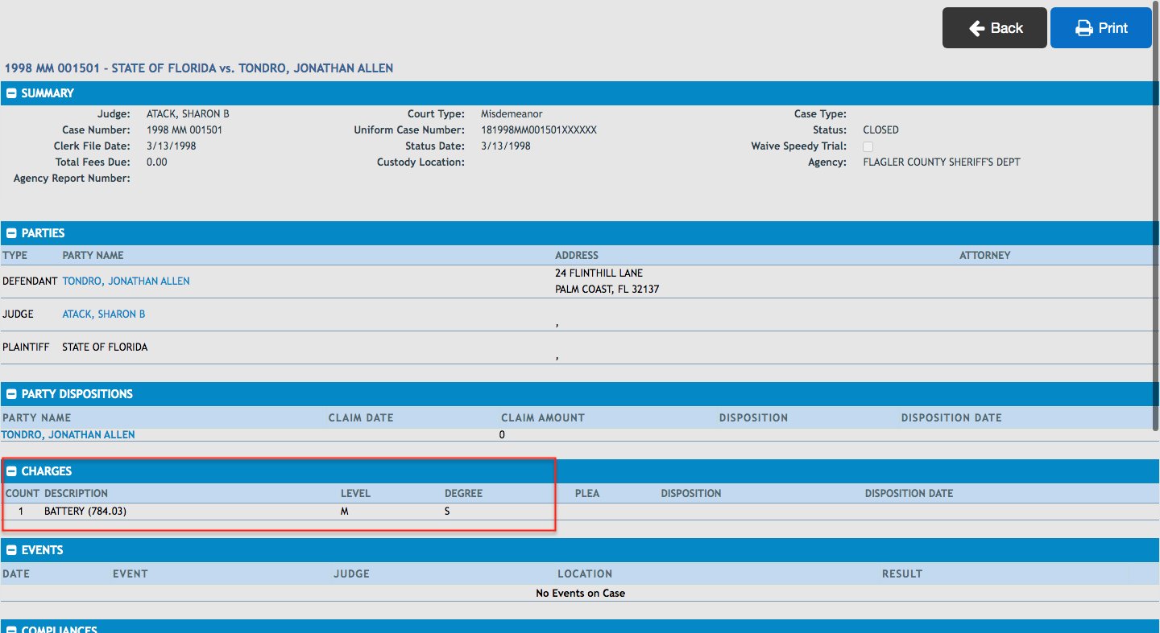Click the LOCATION column header in Events
This screenshot has width=1160, height=633.
click(x=585, y=574)
